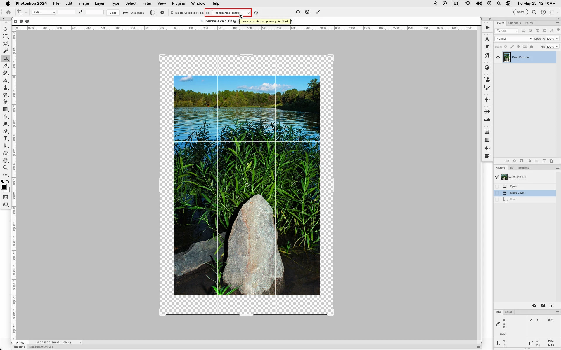Image resolution: width=561 pixels, height=350 pixels.
Task: Open crop overlay options grid icon
Action: coord(152,13)
